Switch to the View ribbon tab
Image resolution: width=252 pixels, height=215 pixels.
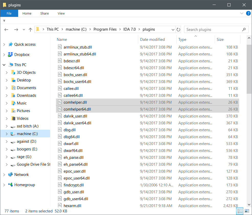pos(61,13)
